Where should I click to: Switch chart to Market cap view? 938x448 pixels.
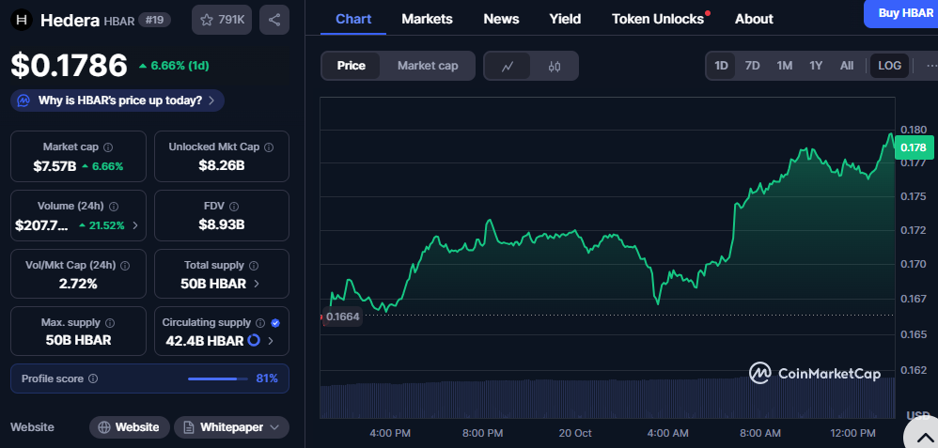(x=428, y=66)
